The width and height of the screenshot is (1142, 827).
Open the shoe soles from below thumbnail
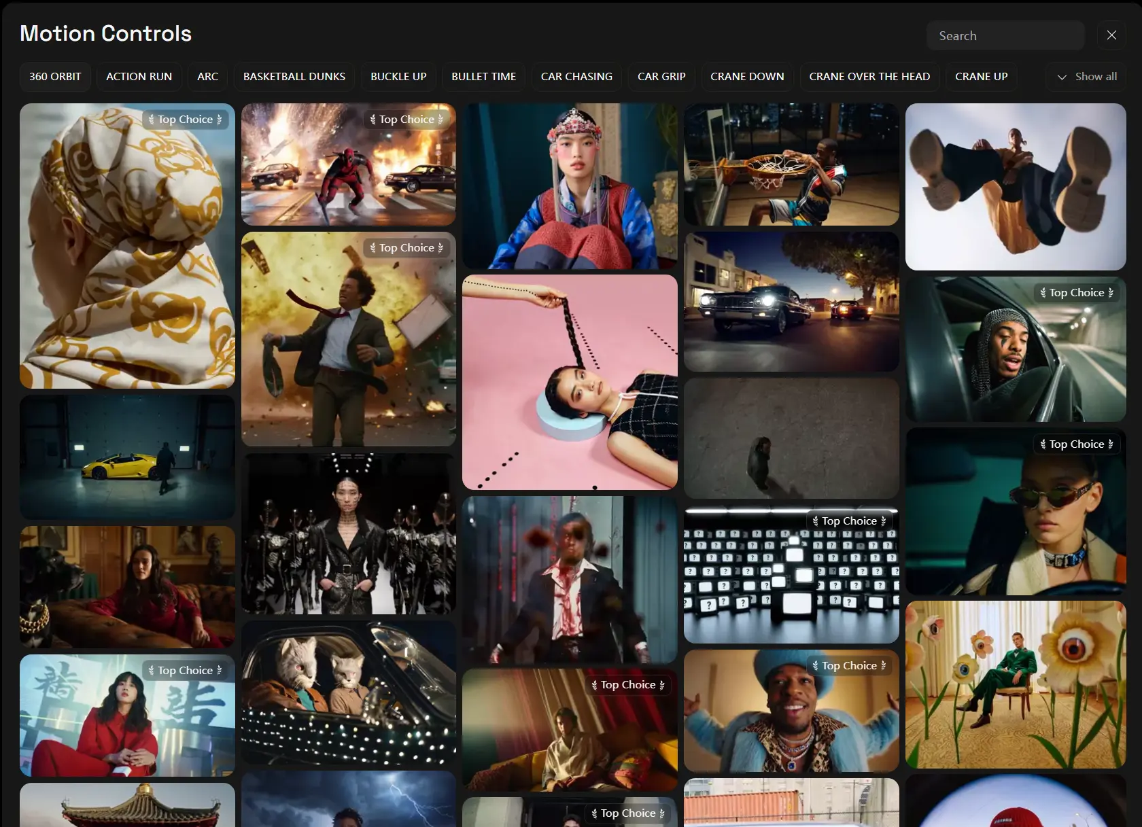1016,187
